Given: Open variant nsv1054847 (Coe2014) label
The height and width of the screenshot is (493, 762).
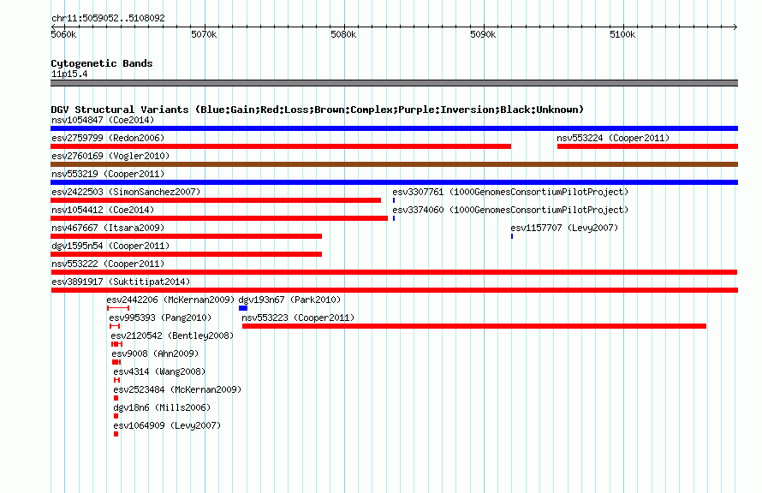Looking at the screenshot, I should click(103, 120).
